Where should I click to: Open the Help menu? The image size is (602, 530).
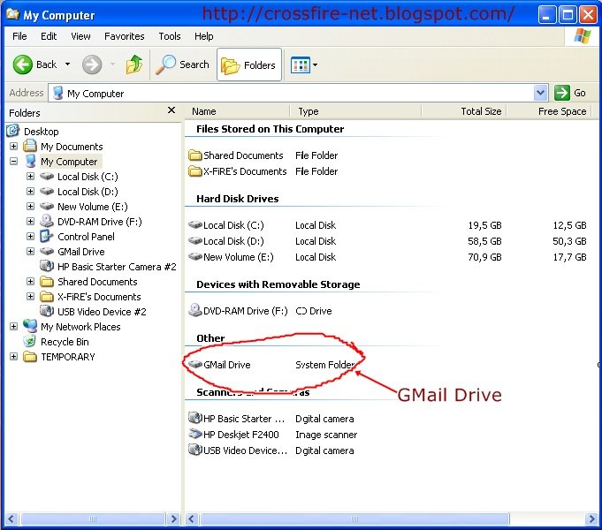coord(204,36)
